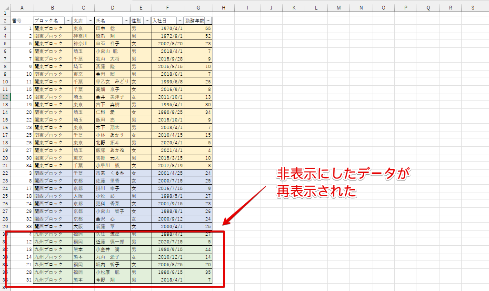Select column G header
Screen dimensions: 489x291
coord(198,8)
